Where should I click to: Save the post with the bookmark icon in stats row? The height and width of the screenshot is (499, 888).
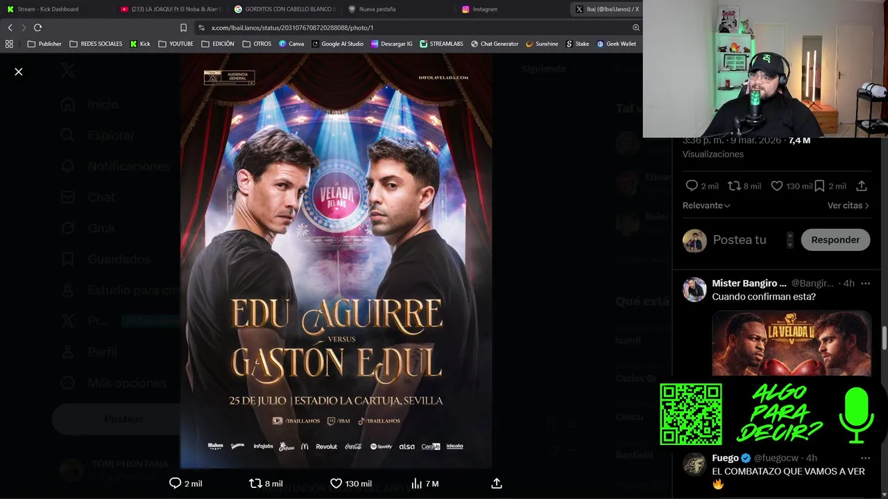[x=819, y=186]
